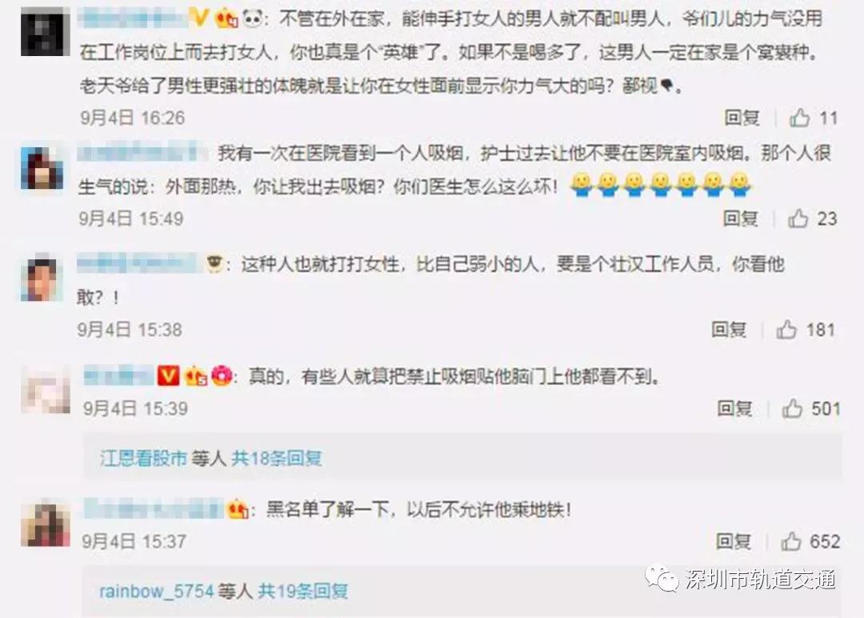Click the donut badge icon on 15:39 comment
Viewport: 864px width, 618px height.
point(222,376)
